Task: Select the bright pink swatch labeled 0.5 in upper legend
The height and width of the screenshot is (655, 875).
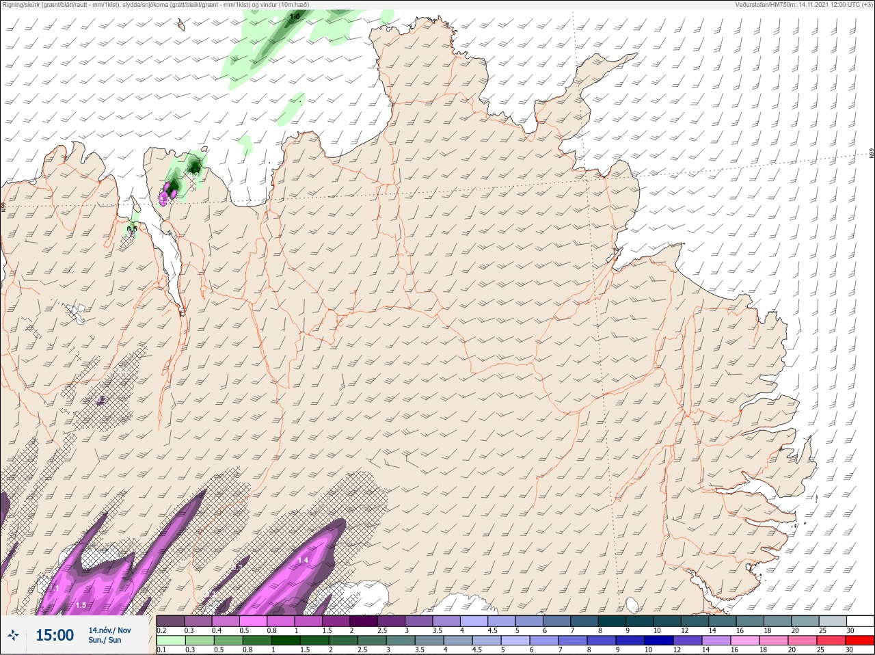Action: [x=253, y=621]
